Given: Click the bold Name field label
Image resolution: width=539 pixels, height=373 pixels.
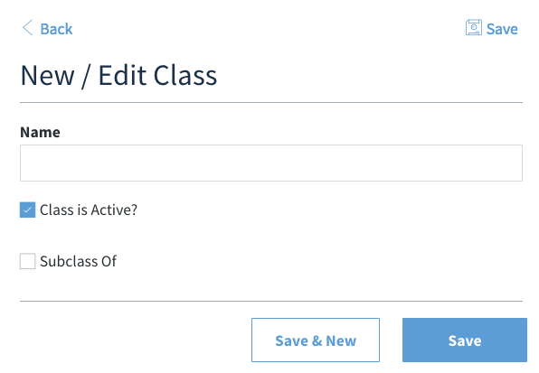Looking at the screenshot, I should click(x=40, y=132).
